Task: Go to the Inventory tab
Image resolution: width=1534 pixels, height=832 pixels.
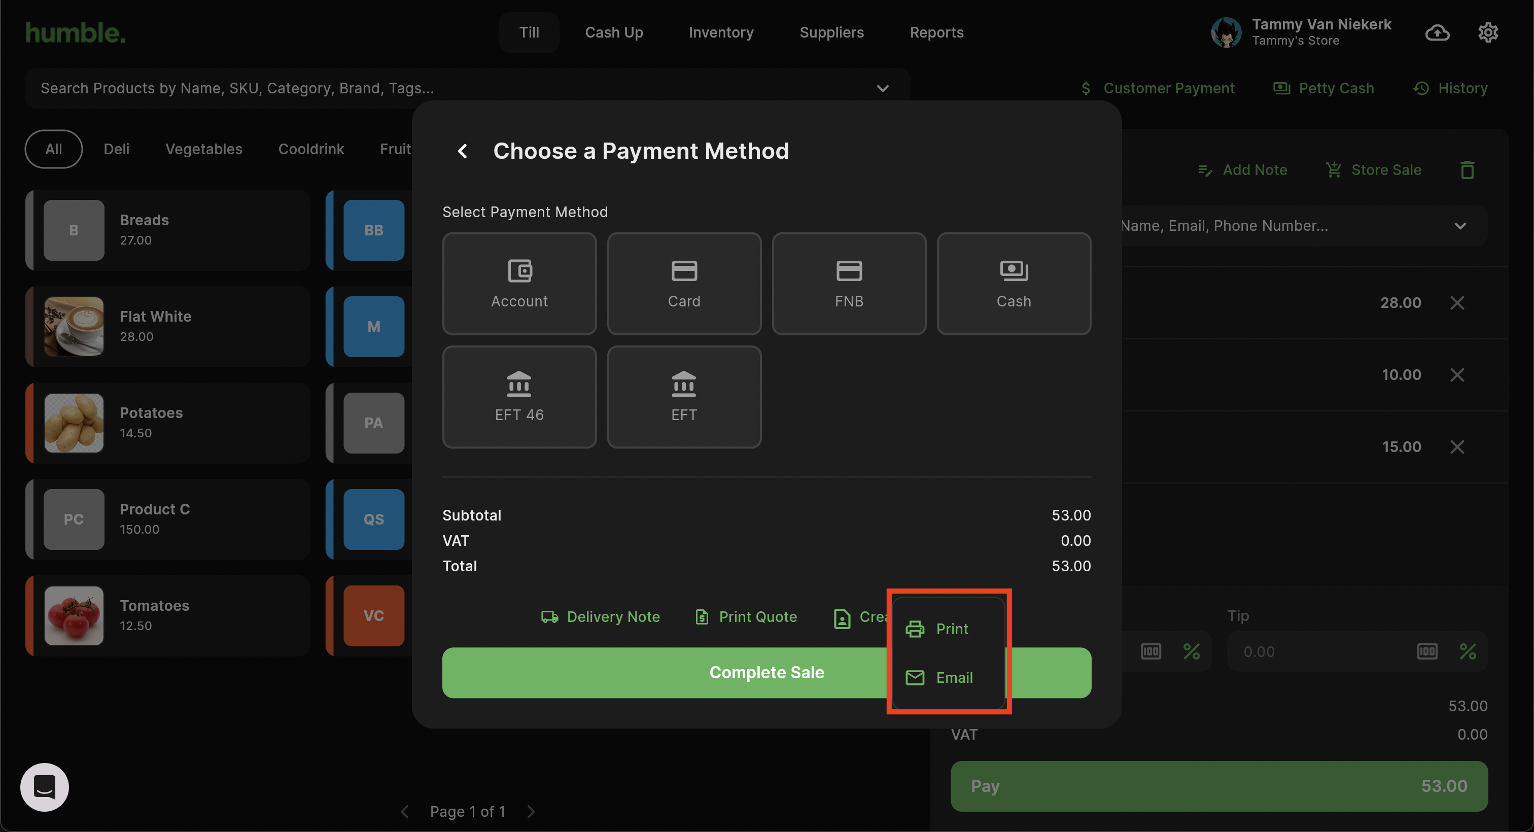Action: [x=721, y=32]
